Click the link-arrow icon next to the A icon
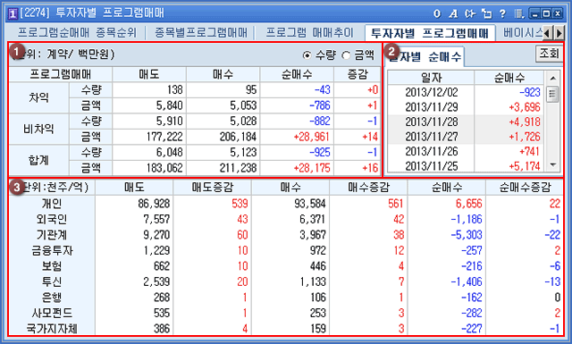 pyautogui.click(x=470, y=14)
